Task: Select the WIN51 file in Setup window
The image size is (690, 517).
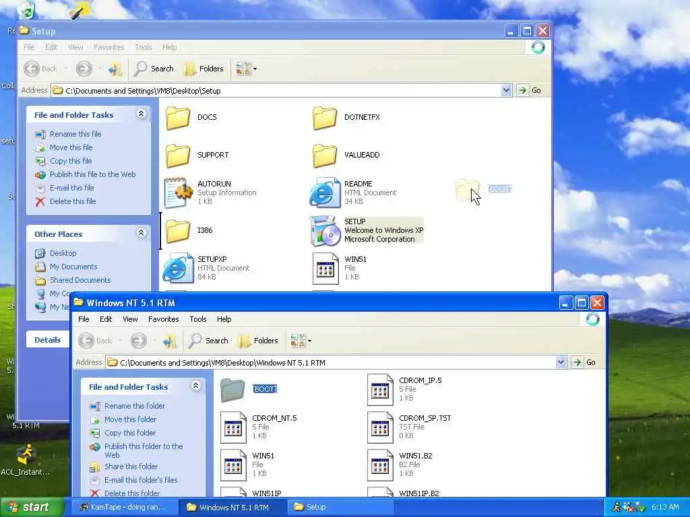Action: click(x=325, y=268)
